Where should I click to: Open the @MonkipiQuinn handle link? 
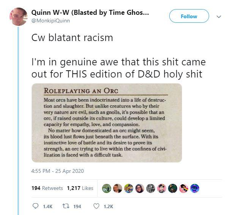click(50, 21)
